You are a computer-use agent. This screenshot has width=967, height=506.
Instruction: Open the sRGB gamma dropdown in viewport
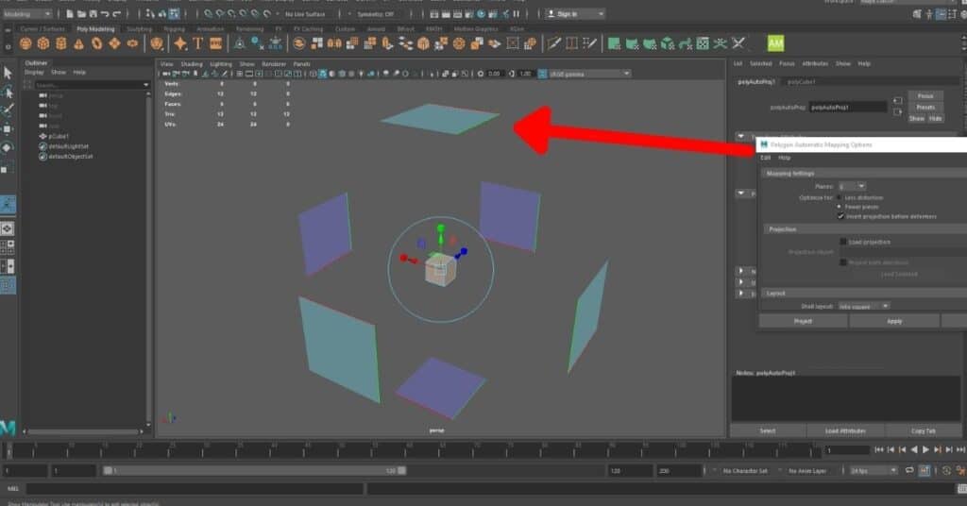click(x=589, y=74)
